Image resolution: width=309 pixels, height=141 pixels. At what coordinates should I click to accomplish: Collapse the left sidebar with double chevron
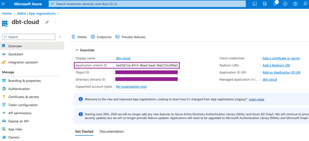(60, 37)
